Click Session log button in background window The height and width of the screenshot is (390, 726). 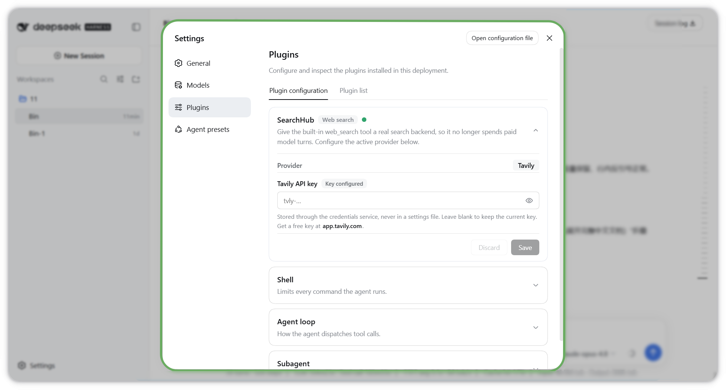[675, 23]
